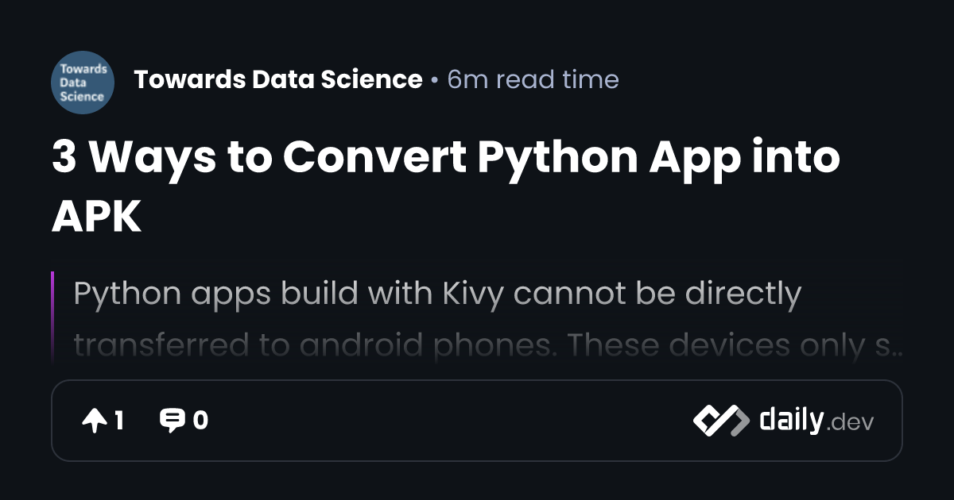This screenshot has height=500, width=954.
Task: Click the bullet separator before read time
Action: (434, 80)
